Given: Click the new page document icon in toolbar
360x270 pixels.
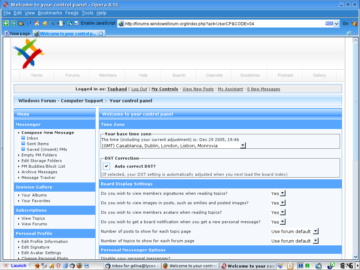Looking at the screenshot, I should [x=61, y=23].
